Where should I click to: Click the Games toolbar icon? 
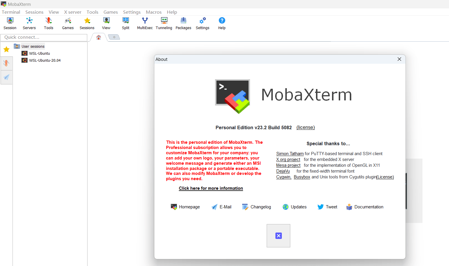point(68,23)
